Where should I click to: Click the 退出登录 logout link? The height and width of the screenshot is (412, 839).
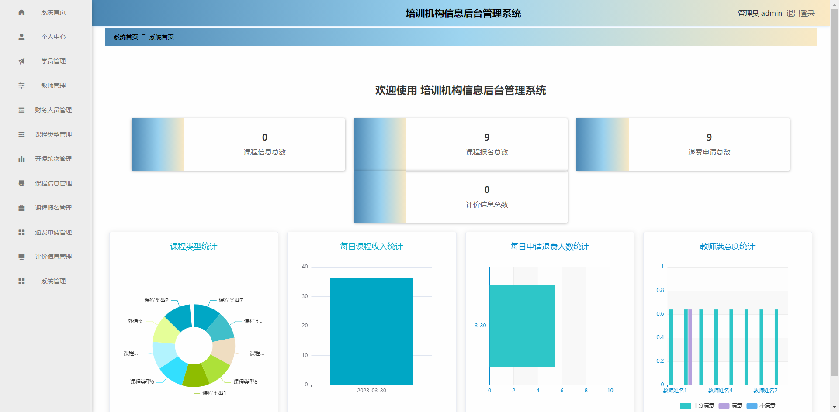click(x=801, y=14)
